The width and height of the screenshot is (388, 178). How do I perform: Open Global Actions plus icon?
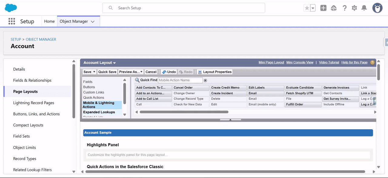323,8
